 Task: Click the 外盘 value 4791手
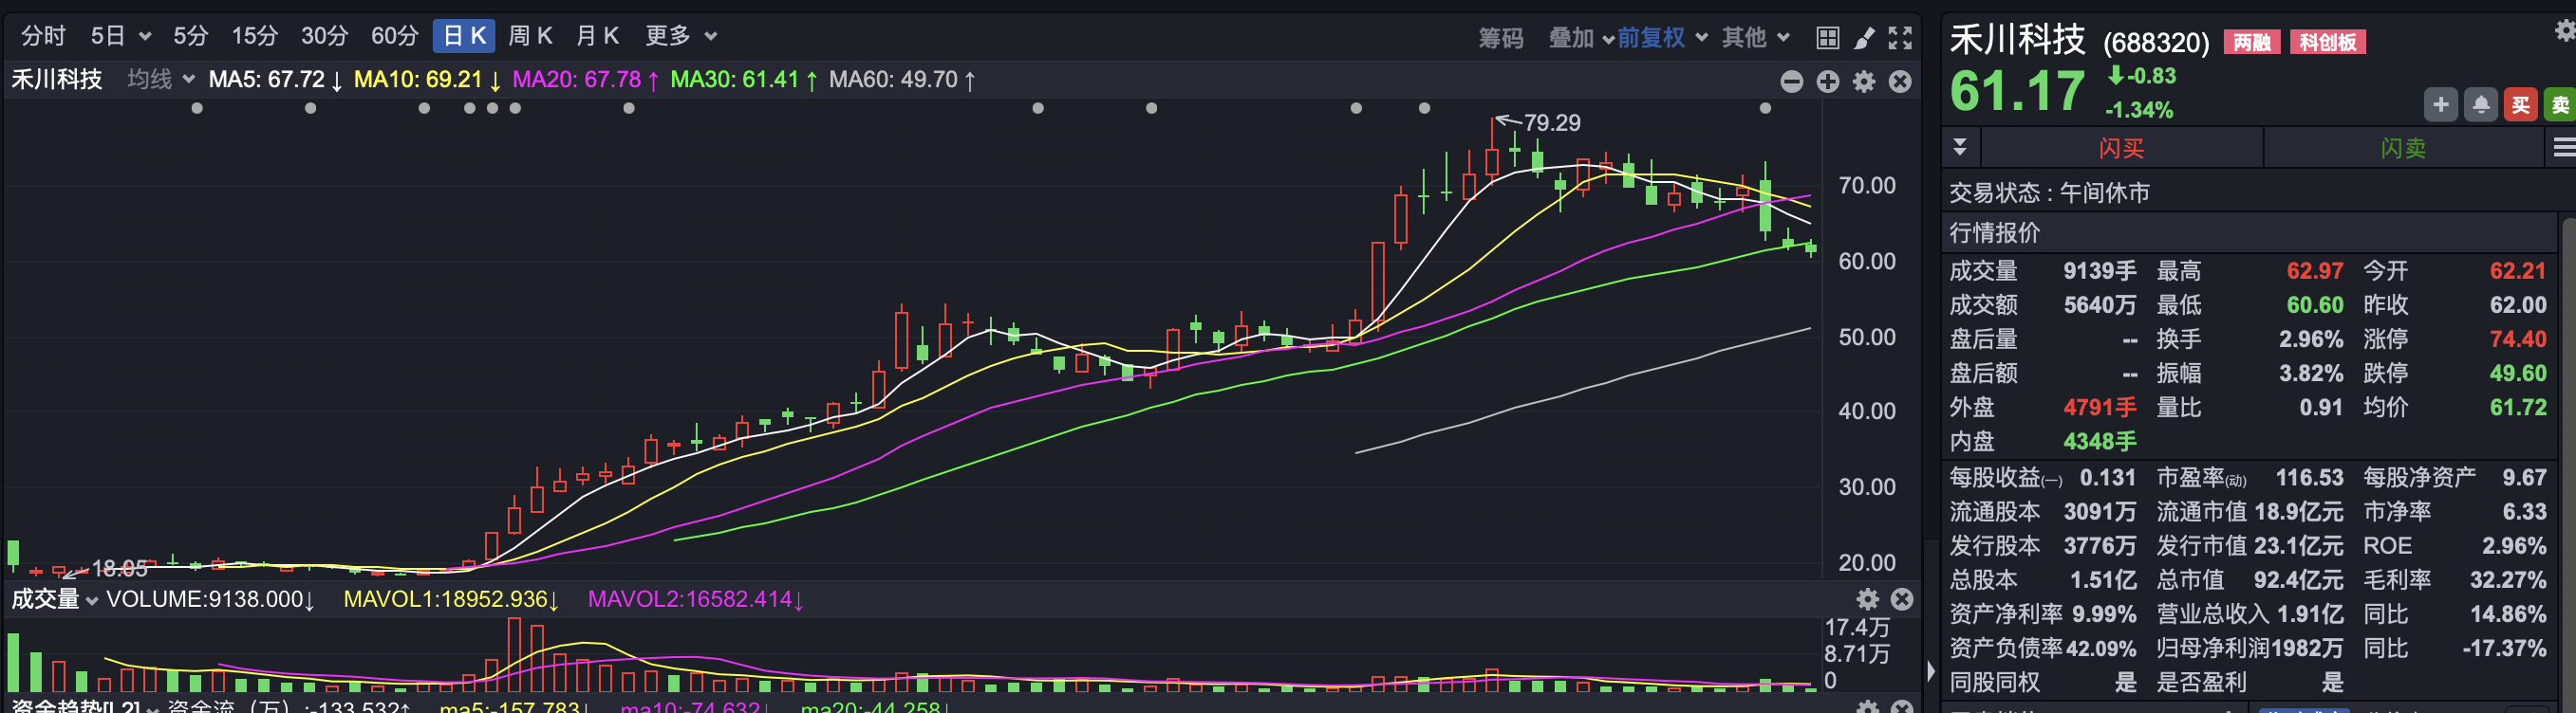[x=2099, y=407]
